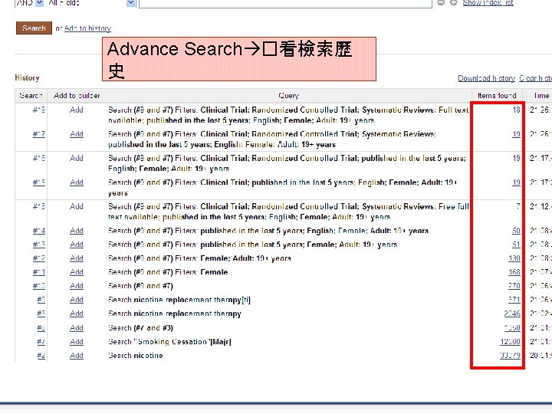
Task: Click Add in the row with 50 items
Action: (77, 231)
